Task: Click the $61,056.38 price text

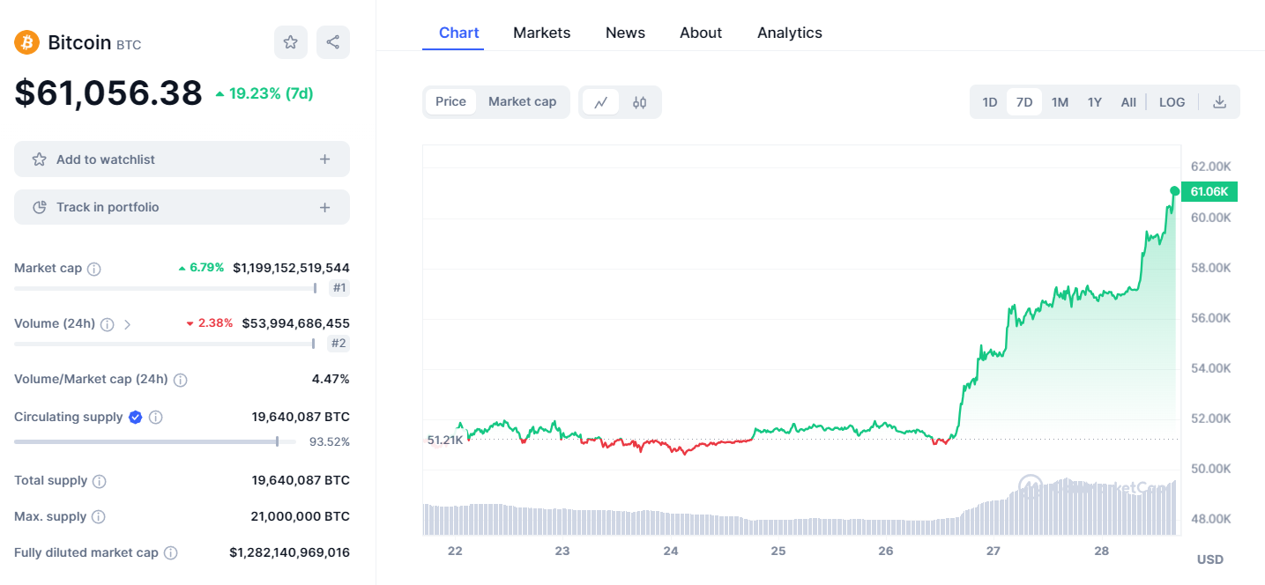Action: 108,93
